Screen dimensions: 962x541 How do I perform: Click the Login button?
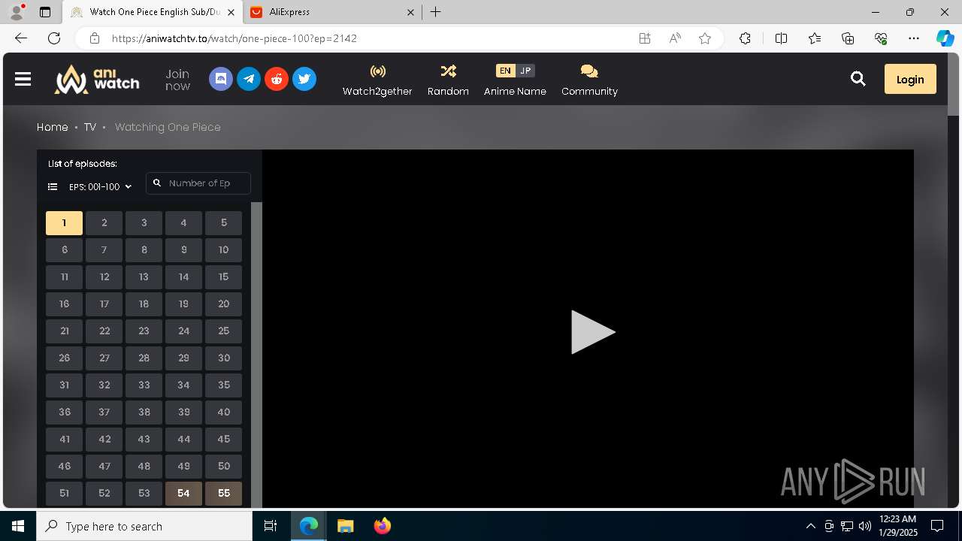coord(910,79)
